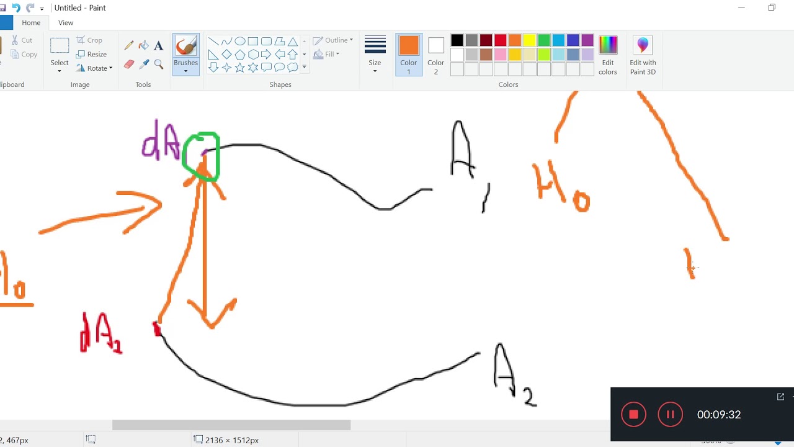Pick the yellow color swatch
This screenshot has height=447, width=794.
click(529, 40)
